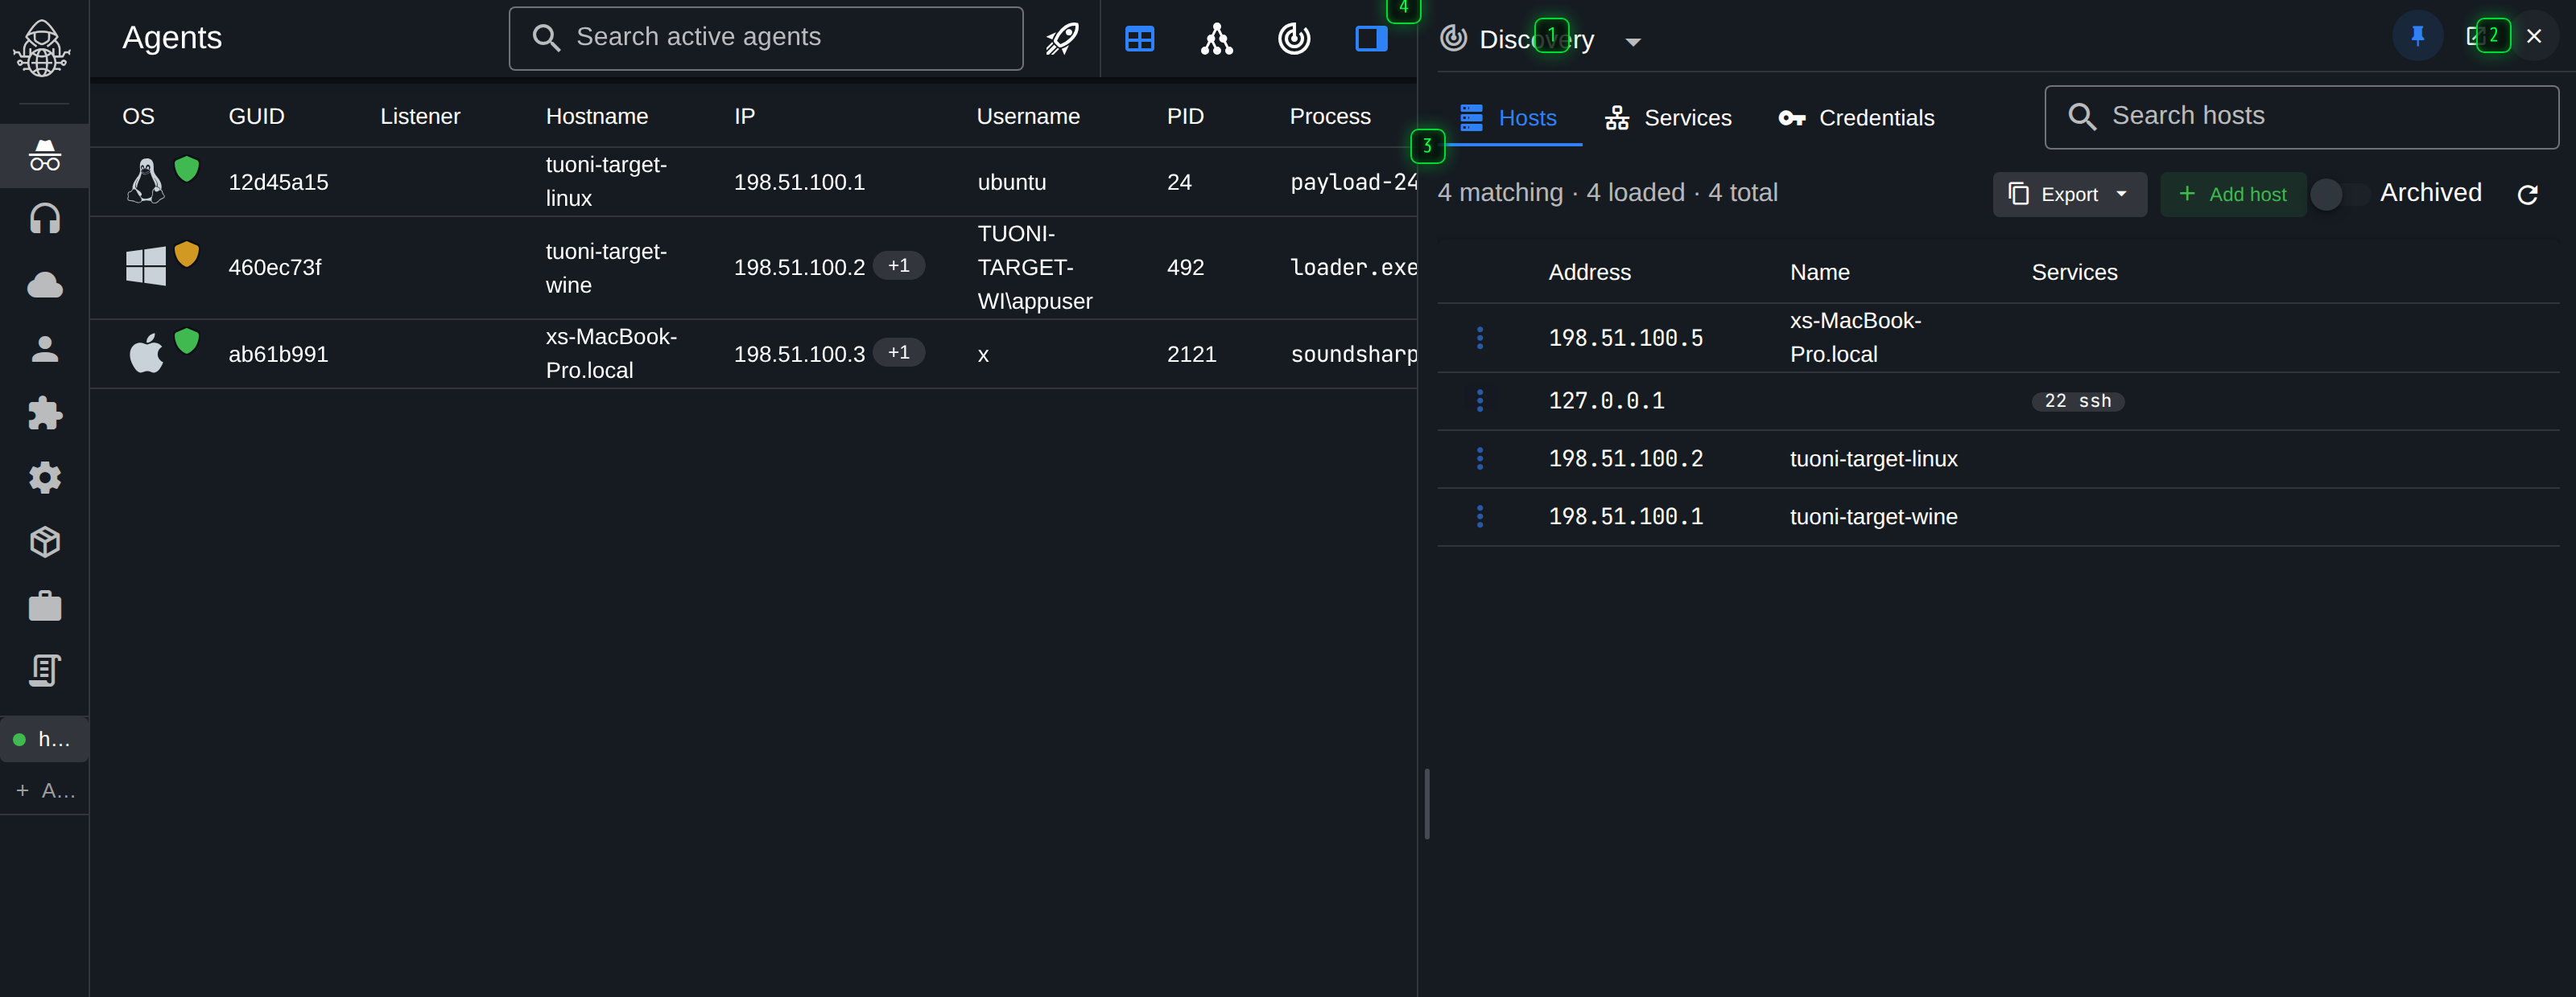This screenshot has height=997, width=2576.
Task: Open the Plugins puzzle-piece sidebar icon
Action: (x=44, y=413)
